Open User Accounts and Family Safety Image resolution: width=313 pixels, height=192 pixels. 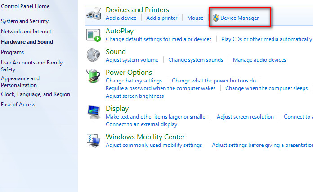click(32, 66)
